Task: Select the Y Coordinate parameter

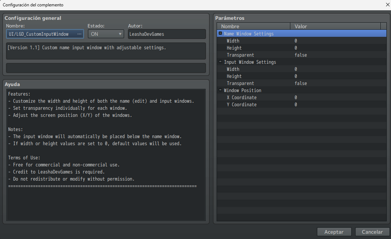Action: [241, 104]
